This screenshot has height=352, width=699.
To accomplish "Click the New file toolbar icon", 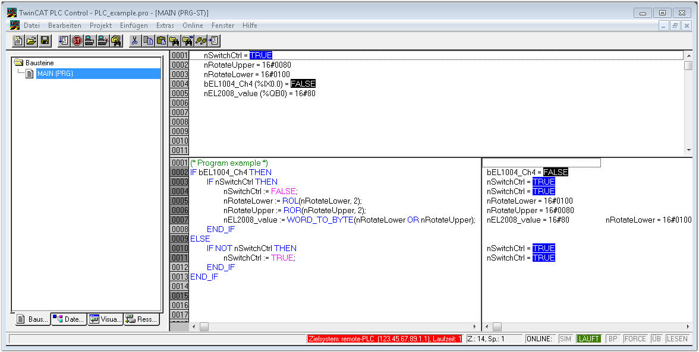I will pos(18,40).
